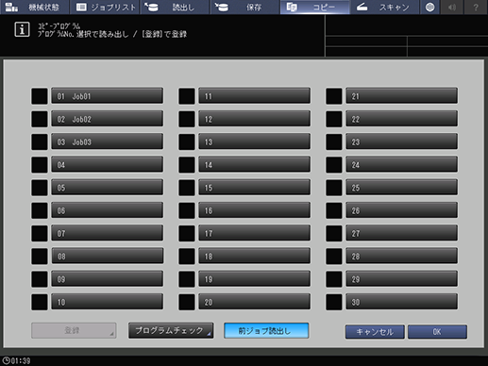This screenshot has width=488, height=366.
Task: Select program slot 15
Action: [x=255, y=188]
